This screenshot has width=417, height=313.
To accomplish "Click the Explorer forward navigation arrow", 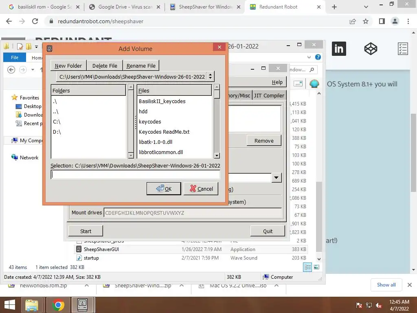I will (x=23, y=70).
